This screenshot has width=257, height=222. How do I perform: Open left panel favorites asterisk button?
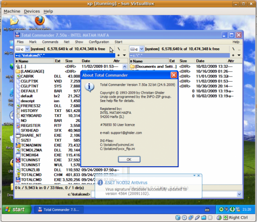click(x=119, y=55)
